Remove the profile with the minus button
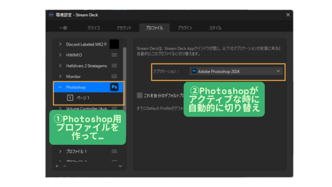This screenshot has height=187, width=332. [65, 166]
